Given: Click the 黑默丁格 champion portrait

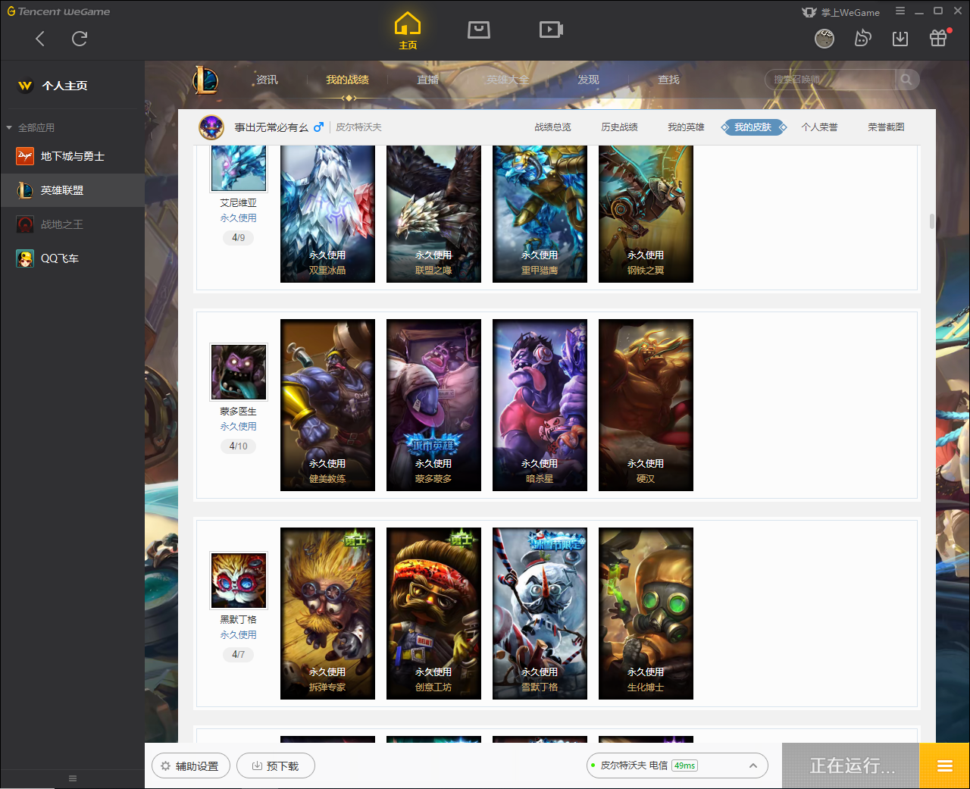Looking at the screenshot, I should pos(239,580).
